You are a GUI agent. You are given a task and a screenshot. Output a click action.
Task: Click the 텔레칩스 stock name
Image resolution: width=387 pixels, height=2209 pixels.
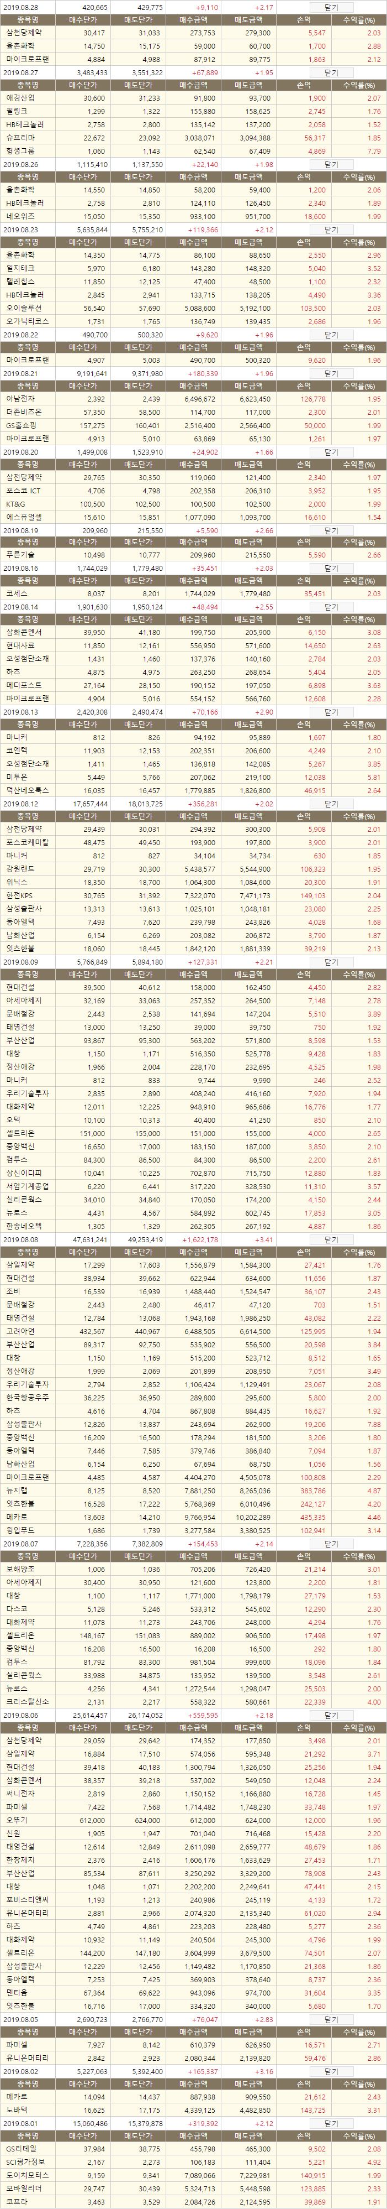point(20,282)
